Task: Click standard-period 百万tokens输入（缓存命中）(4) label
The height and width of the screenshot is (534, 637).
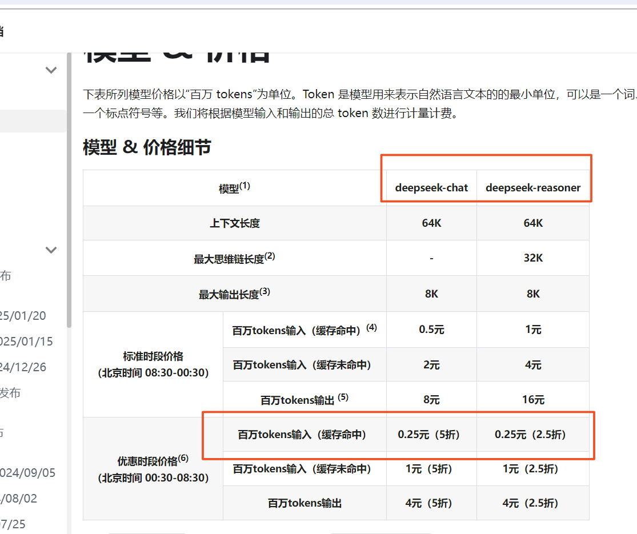Action: click(x=305, y=330)
